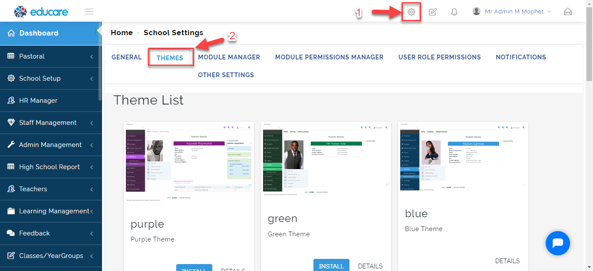This screenshot has height=271, width=593.
Task: Click the 'Green Theme' description text
Action: pyautogui.click(x=289, y=234)
